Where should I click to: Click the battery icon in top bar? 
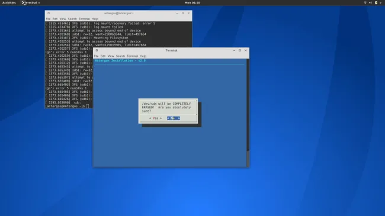click(x=376, y=3)
